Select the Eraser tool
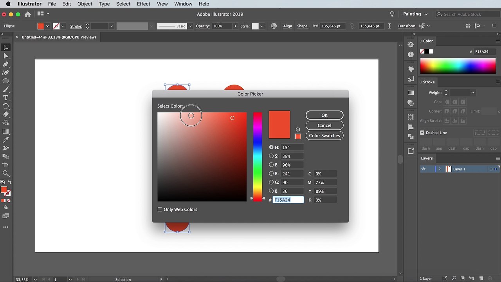 [x=6, y=115]
